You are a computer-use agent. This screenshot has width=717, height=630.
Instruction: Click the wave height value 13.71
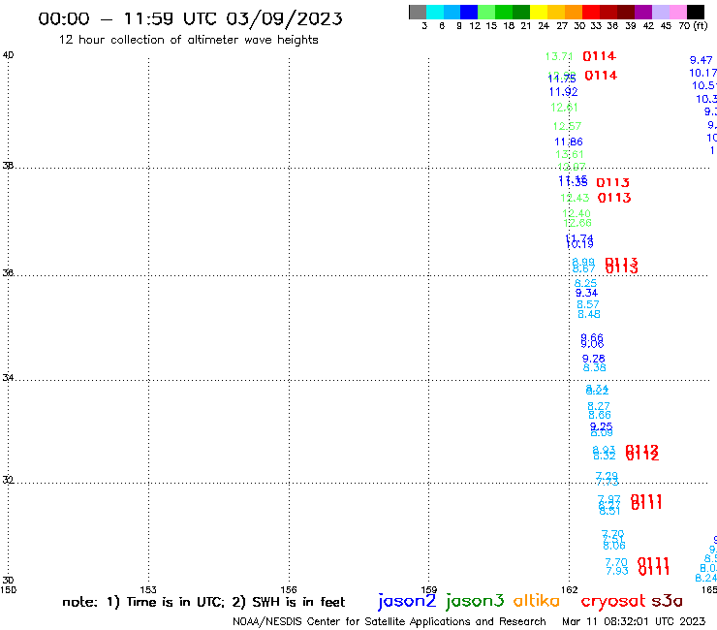pyautogui.click(x=559, y=57)
